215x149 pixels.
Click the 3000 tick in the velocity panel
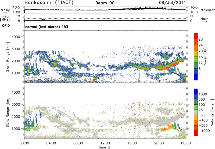click(16, 104)
